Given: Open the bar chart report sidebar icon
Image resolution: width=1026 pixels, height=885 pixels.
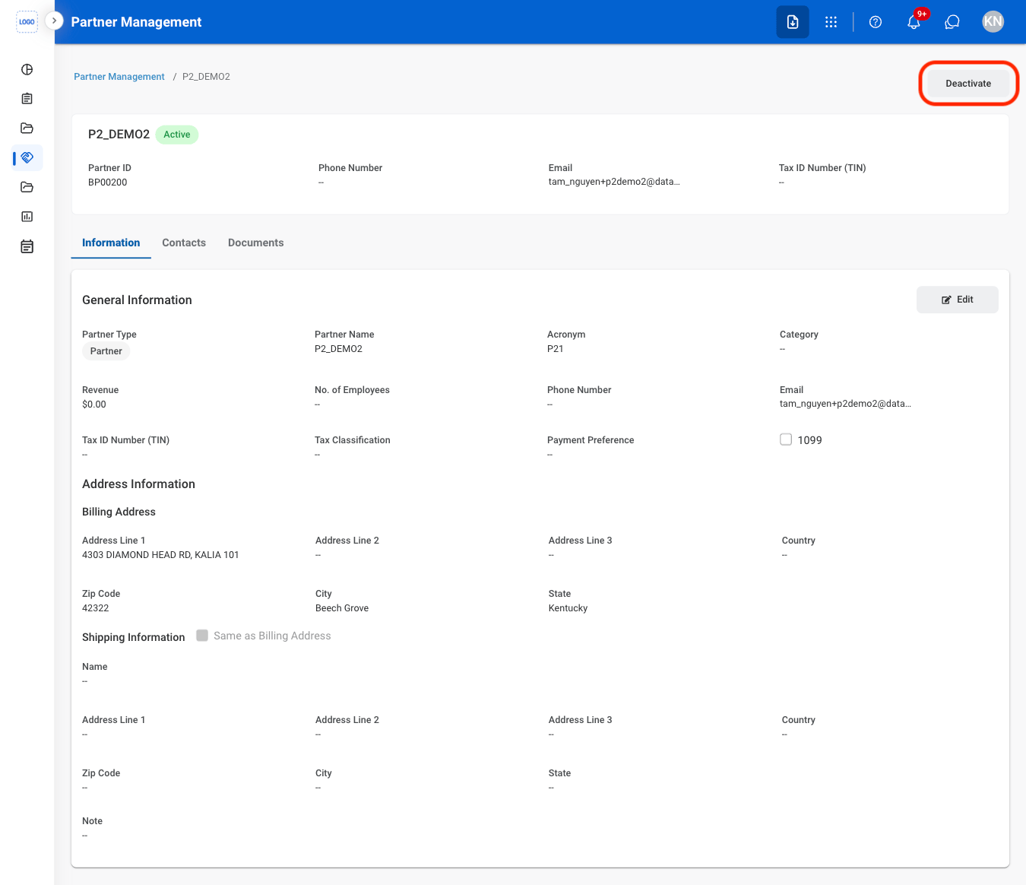Looking at the screenshot, I should point(27,217).
